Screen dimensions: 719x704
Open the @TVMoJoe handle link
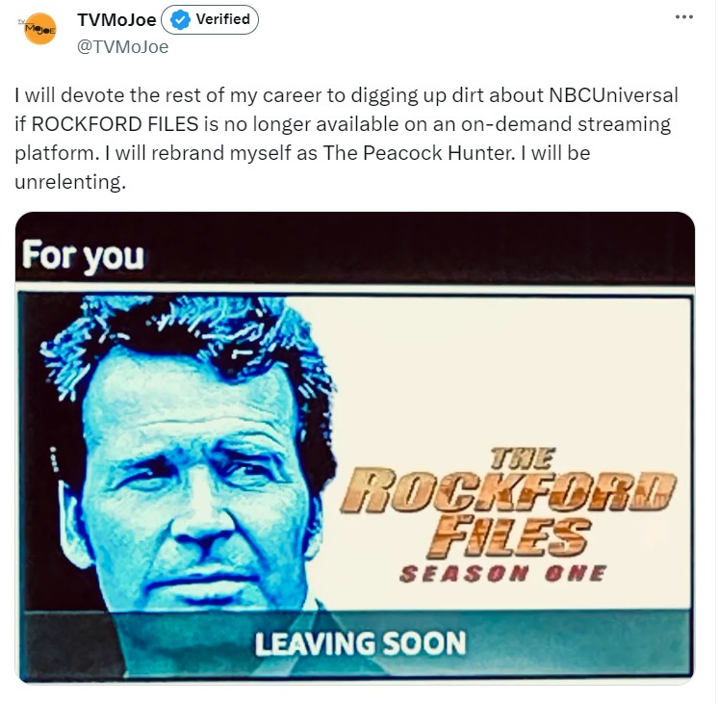click(123, 47)
